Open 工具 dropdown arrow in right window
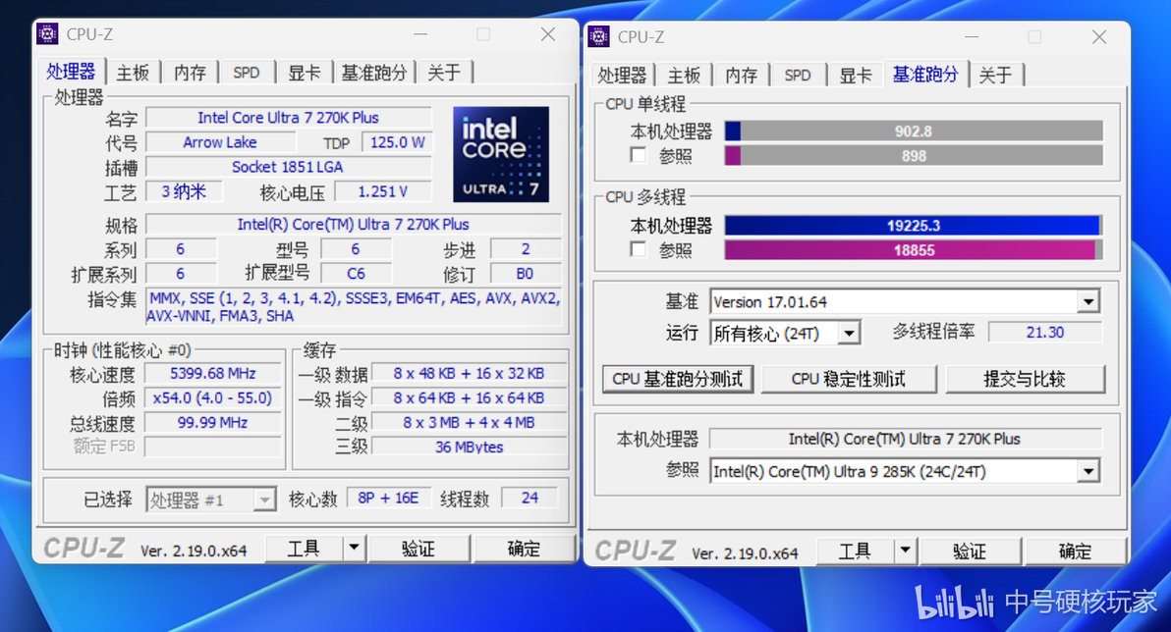Viewport: 1171px width, 632px height. coord(905,552)
